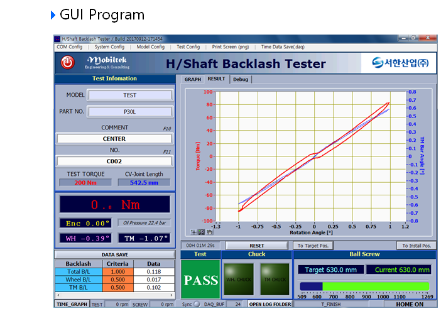Screen dimensions: 441x311
Task: Click the RESET button
Action: (x=257, y=246)
